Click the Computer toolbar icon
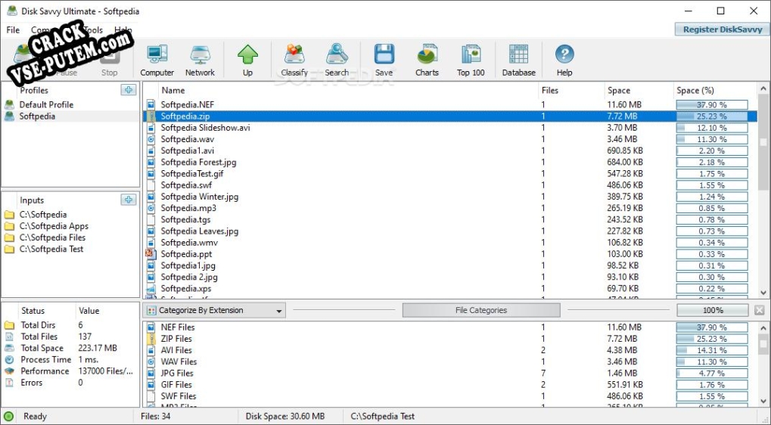Viewport: 771px width, 425px height. (x=157, y=59)
